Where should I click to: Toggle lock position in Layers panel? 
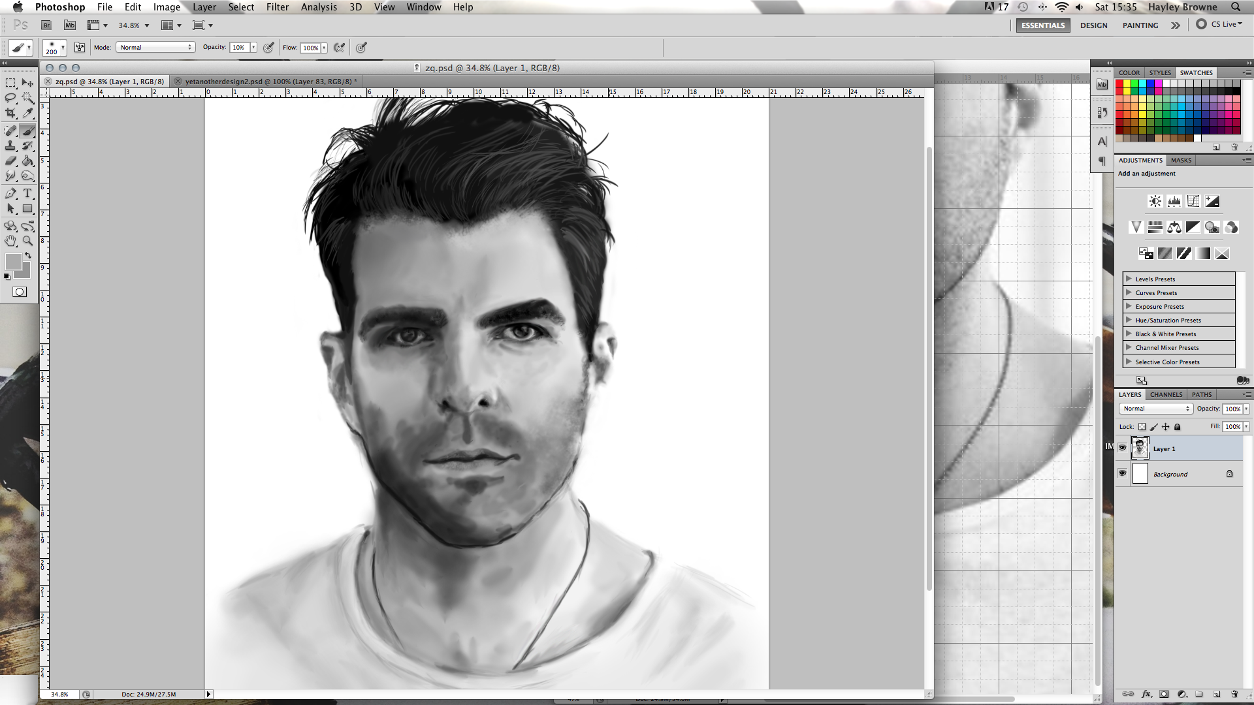point(1165,427)
